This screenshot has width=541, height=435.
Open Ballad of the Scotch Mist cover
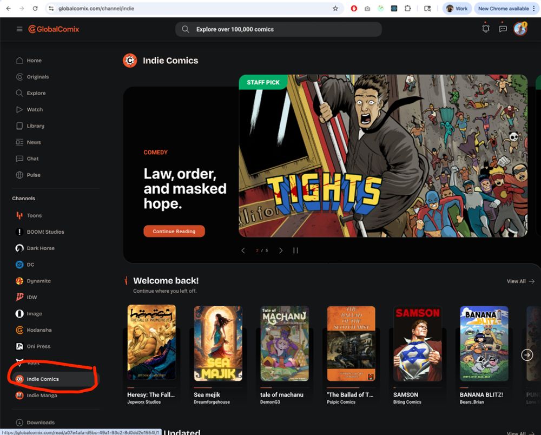click(x=351, y=343)
